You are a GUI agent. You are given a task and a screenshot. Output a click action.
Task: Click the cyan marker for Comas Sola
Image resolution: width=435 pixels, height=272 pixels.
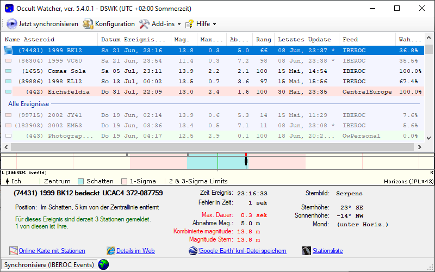(8, 71)
